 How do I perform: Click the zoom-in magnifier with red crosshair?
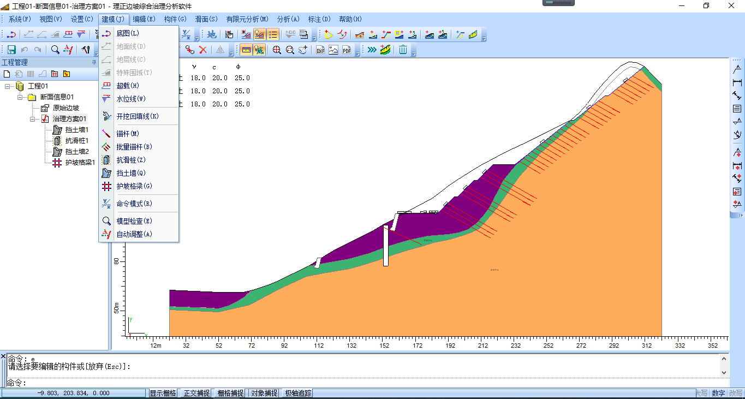point(277,50)
